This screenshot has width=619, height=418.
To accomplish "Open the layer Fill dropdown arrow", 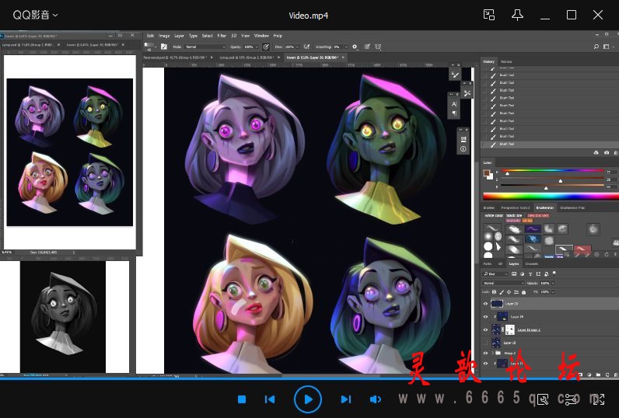I will (x=553, y=292).
